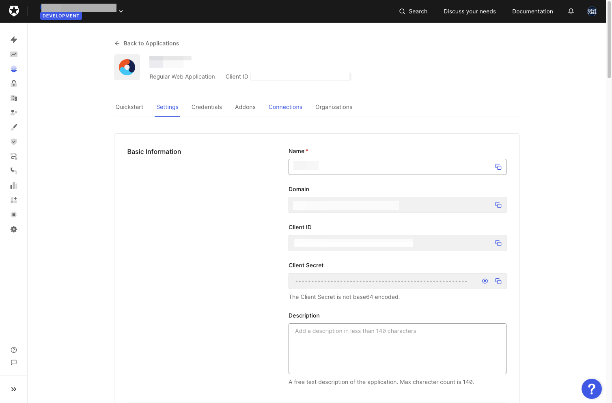Open User Management people icon in sidebar
This screenshot has width=612, height=403.
pos(14,112)
